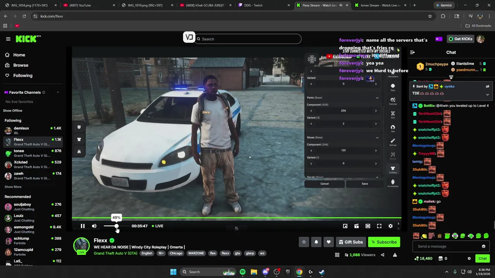Open the Windows Start menu
Screen dimensions: 495x278
click(x=173, y=272)
